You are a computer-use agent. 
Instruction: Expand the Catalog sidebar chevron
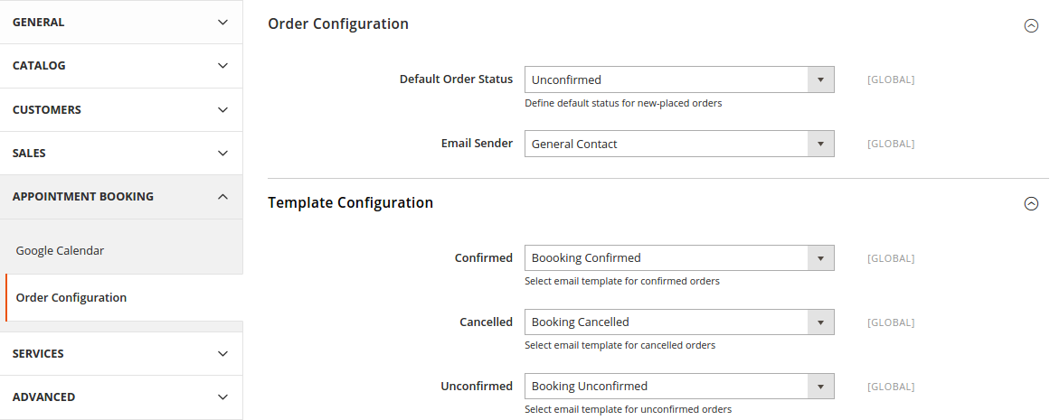(x=222, y=66)
